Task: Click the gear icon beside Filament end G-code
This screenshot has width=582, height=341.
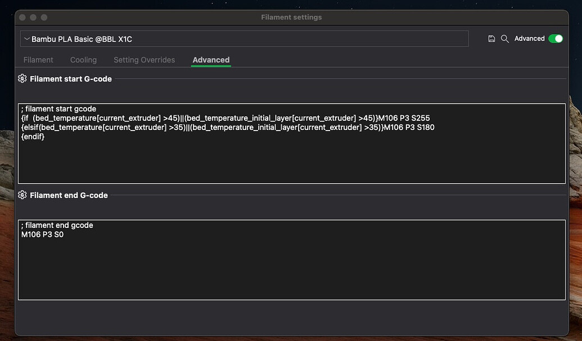Action: click(22, 195)
